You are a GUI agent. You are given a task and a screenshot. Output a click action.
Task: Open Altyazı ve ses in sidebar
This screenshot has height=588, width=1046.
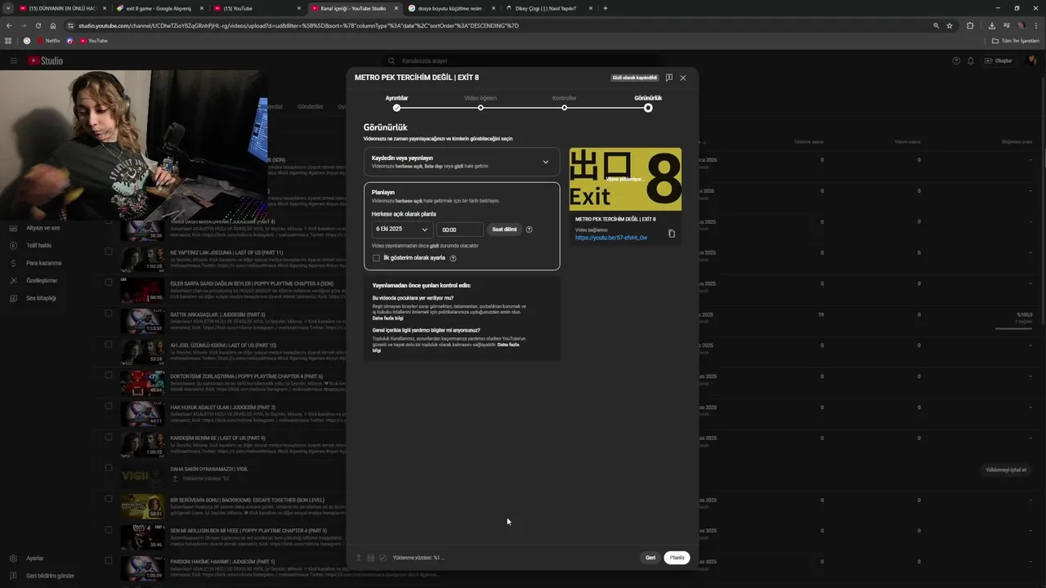point(42,228)
